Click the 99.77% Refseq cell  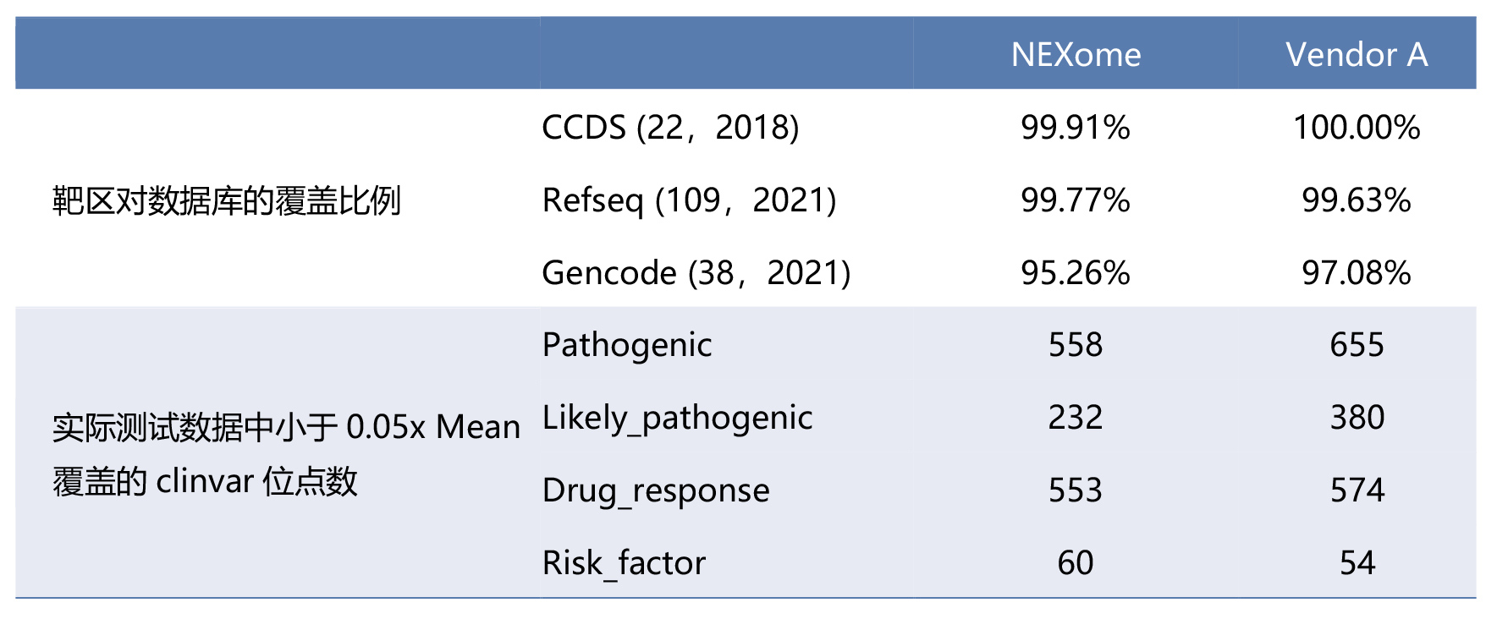coord(1075,200)
